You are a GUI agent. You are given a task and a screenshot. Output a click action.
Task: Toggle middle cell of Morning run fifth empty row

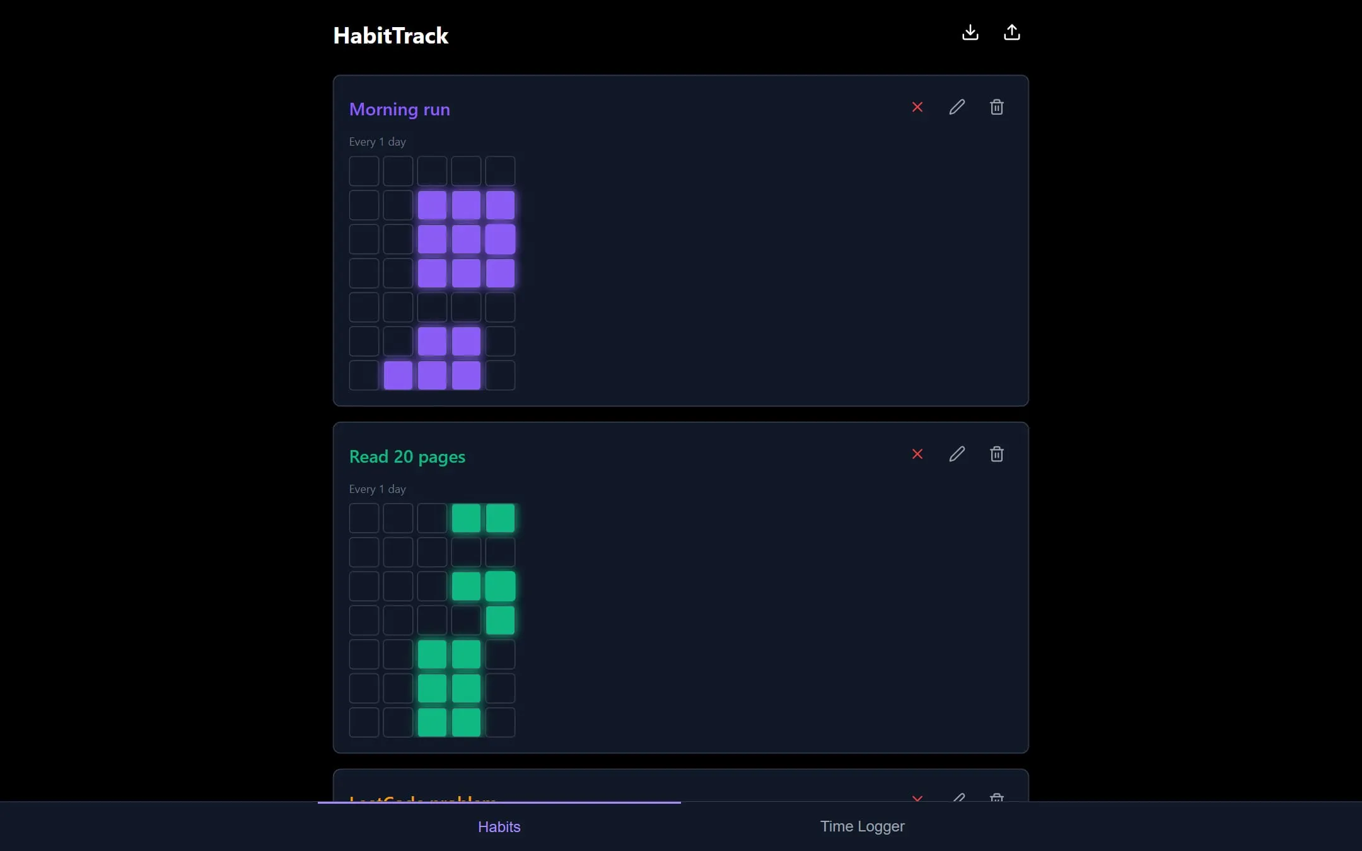click(x=432, y=307)
